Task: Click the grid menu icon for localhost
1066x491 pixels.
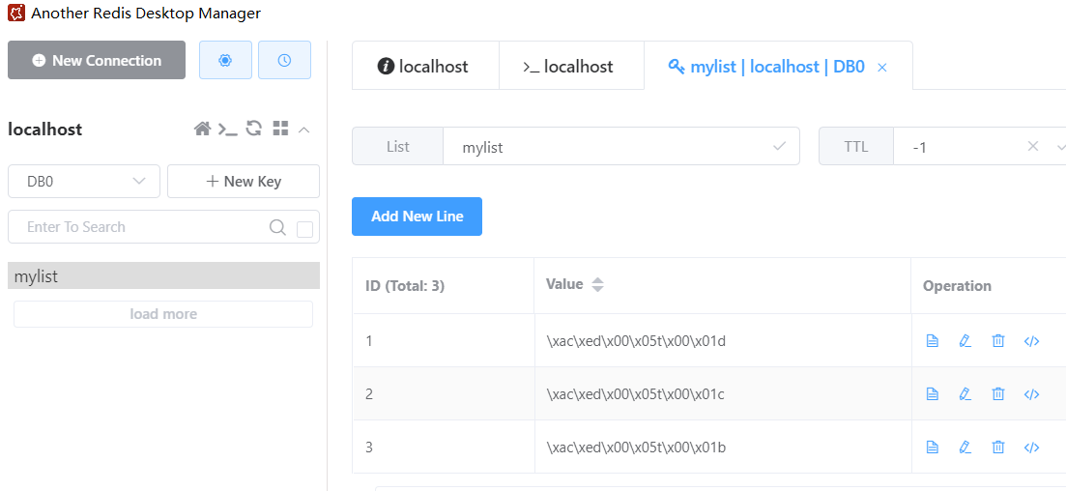Action: 280,128
